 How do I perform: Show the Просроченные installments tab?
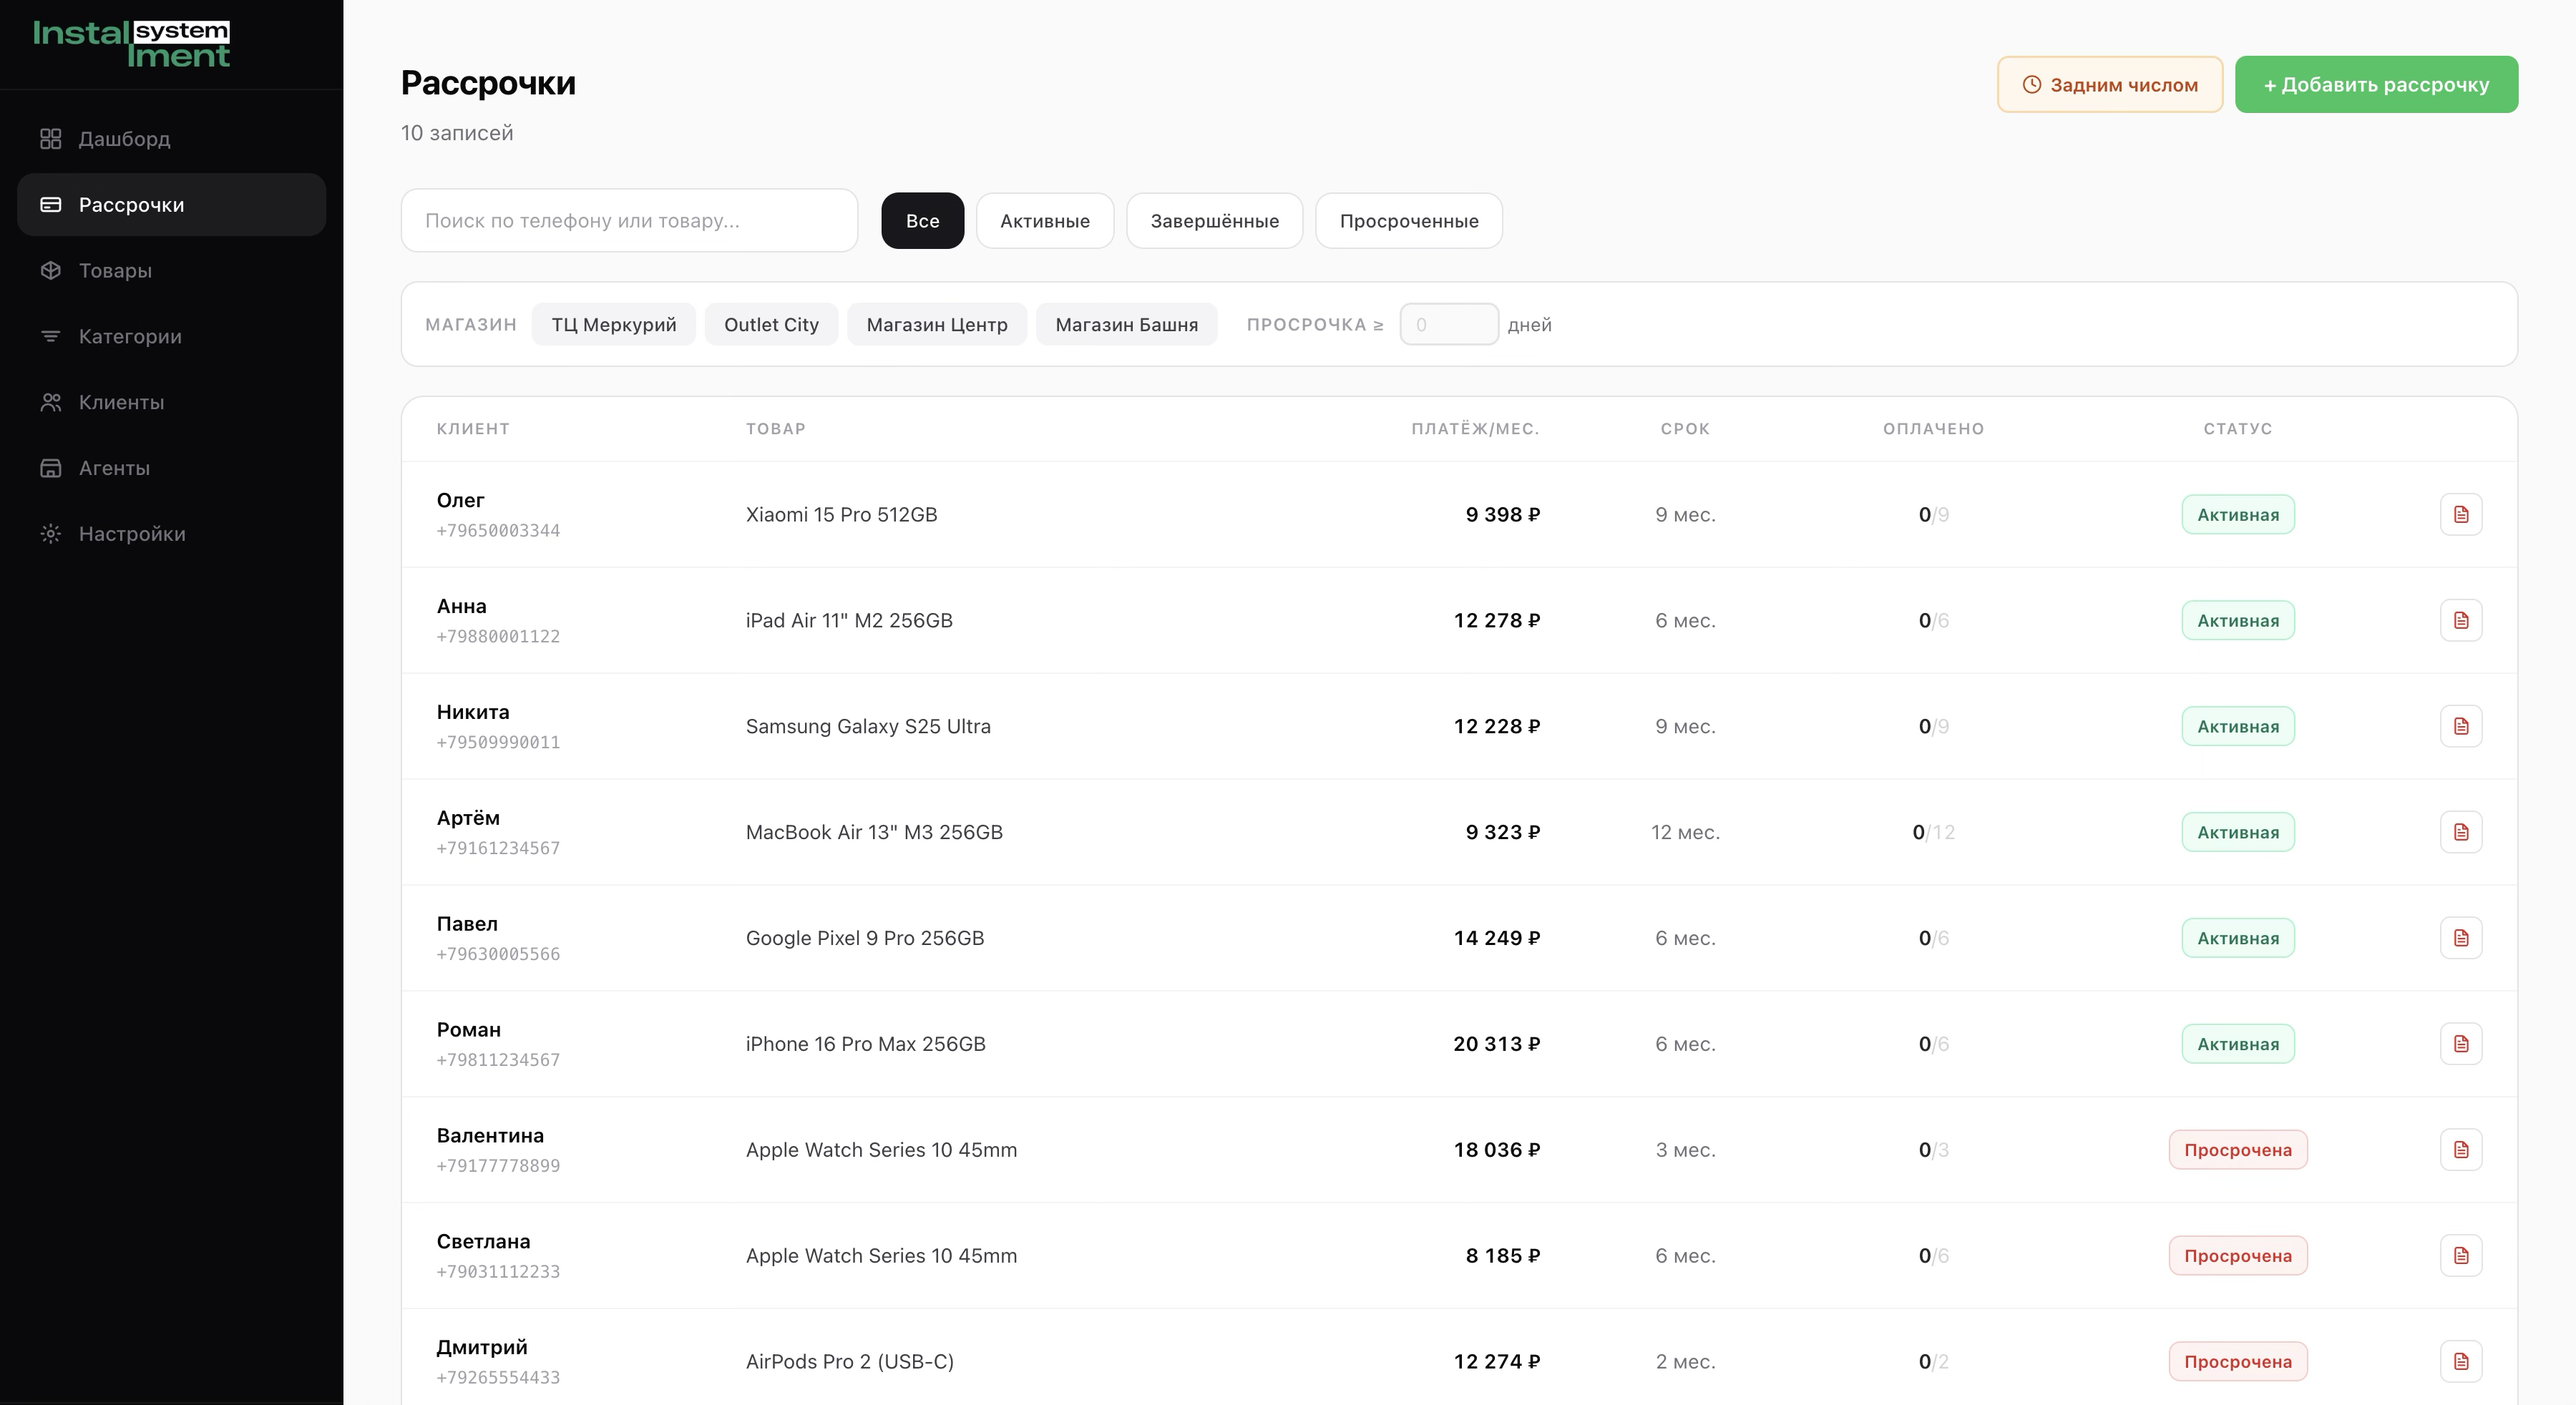1408,221
